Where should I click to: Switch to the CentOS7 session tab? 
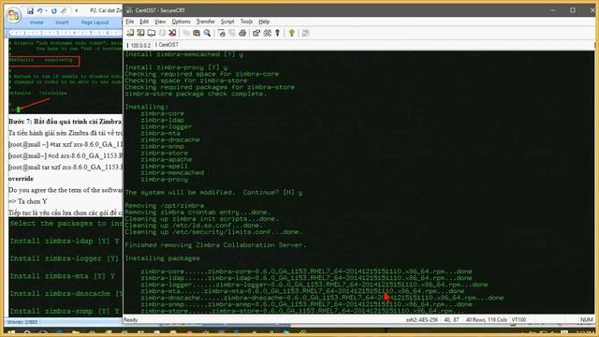[168, 45]
